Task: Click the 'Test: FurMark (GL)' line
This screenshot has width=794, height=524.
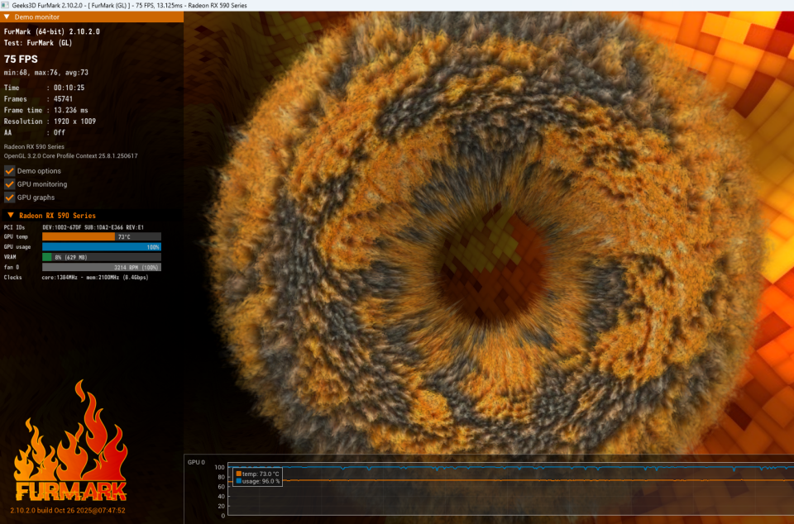Action: tap(38, 43)
